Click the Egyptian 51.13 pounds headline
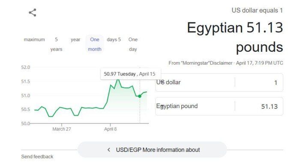This screenshot has width=300, height=165. 235,37
